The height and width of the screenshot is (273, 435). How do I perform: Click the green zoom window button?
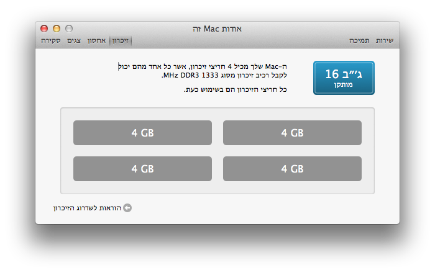[x=69, y=29]
